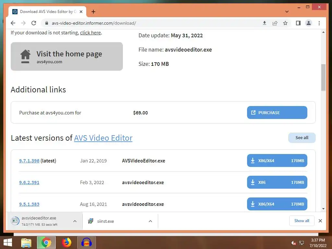Select the Jan 22, 2019 date
Image resolution: width=332 pixels, height=249 pixels.
click(x=93, y=161)
